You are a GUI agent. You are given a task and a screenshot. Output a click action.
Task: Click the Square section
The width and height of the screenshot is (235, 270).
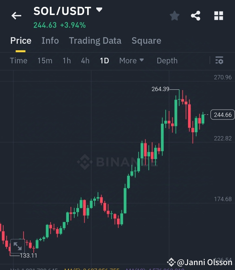[x=146, y=40]
